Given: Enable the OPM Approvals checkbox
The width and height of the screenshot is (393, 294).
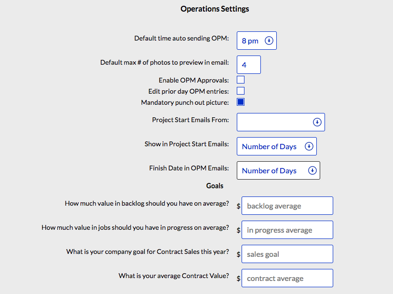Looking at the screenshot, I should click(241, 80).
